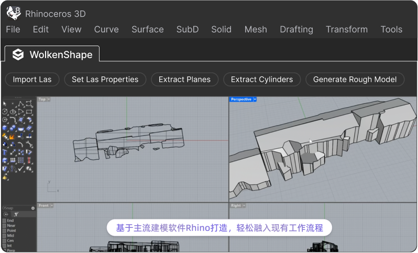Viewport: 418px width, 253px height.
Task: Select the Fillet curves tool
Action: click(13, 120)
